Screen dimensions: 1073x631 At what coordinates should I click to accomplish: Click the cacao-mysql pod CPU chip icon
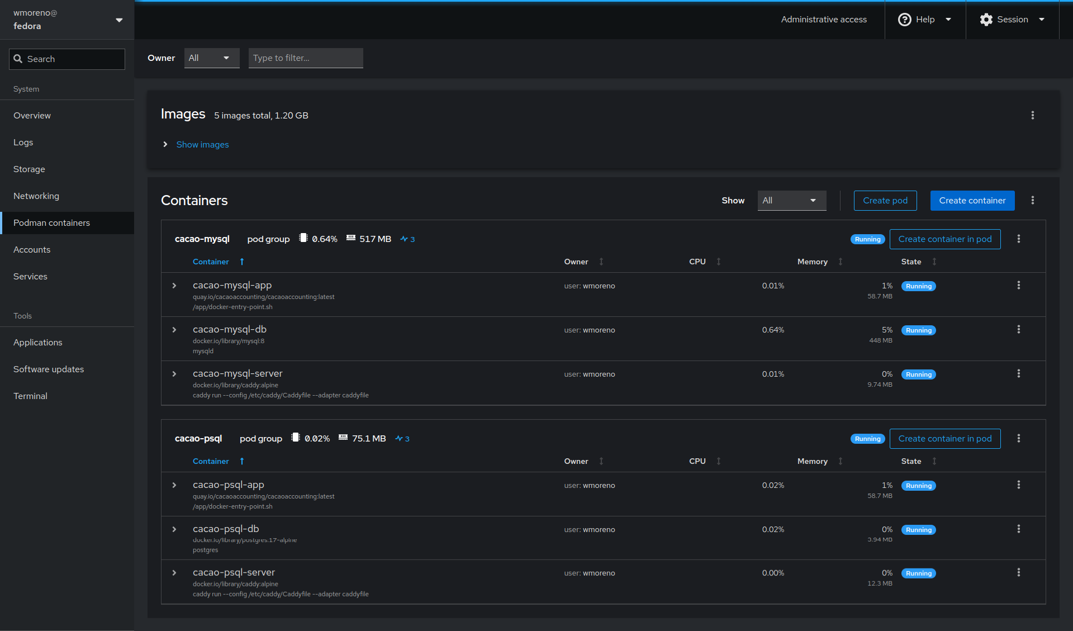(x=303, y=238)
